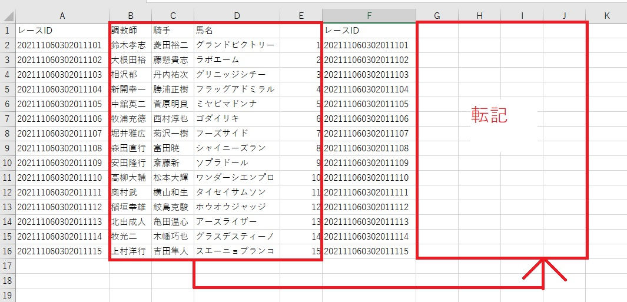Viewport: 627px width, 302px height.
Task: Select trainer cell 堀井雅広
Action: point(130,133)
